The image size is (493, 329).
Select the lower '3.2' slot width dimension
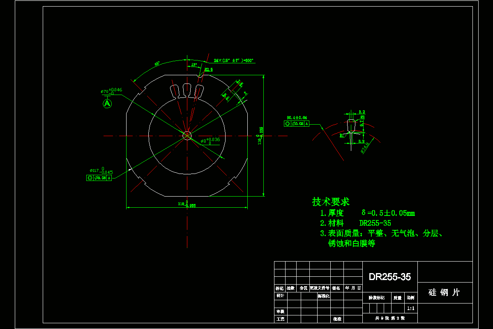(x=362, y=141)
